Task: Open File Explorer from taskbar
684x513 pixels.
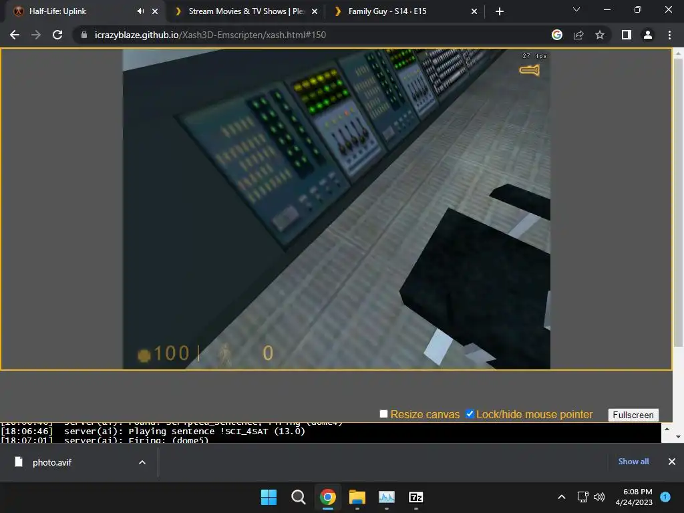Action: coord(357,497)
